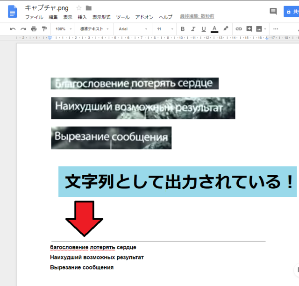The image size is (299, 286).
Task: Open the 挿入 menu
Action: coord(82,17)
